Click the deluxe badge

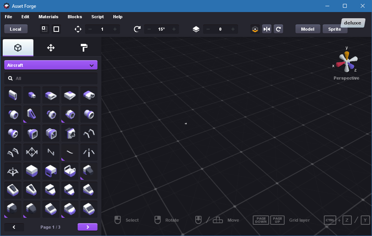point(353,23)
